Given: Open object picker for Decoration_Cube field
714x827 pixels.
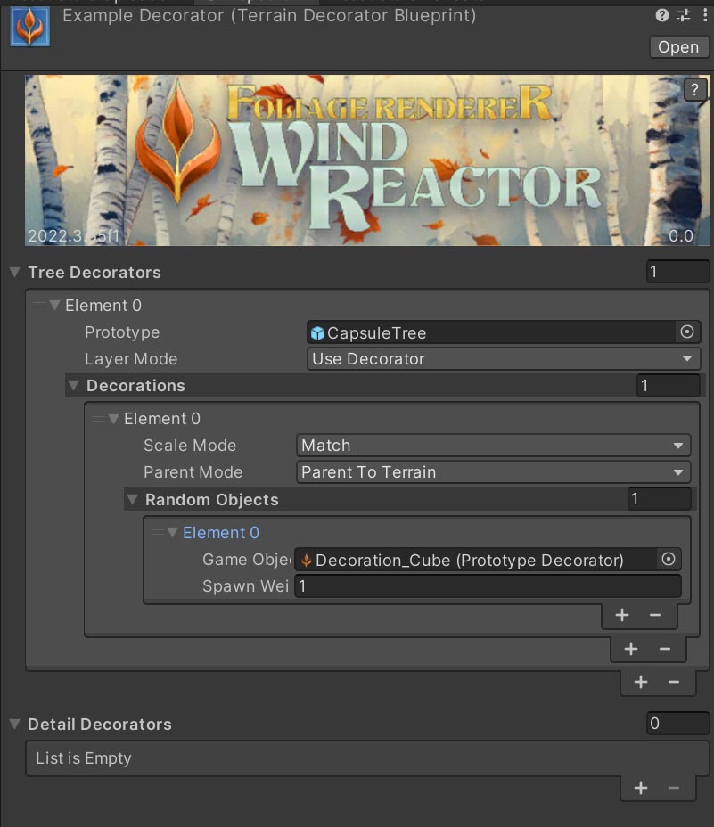Looking at the screenshot, I should [668, 560].
